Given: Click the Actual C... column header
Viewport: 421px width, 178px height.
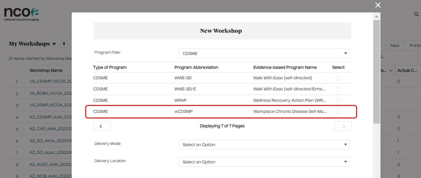Looking at the screenshot, I should point(407,71).
